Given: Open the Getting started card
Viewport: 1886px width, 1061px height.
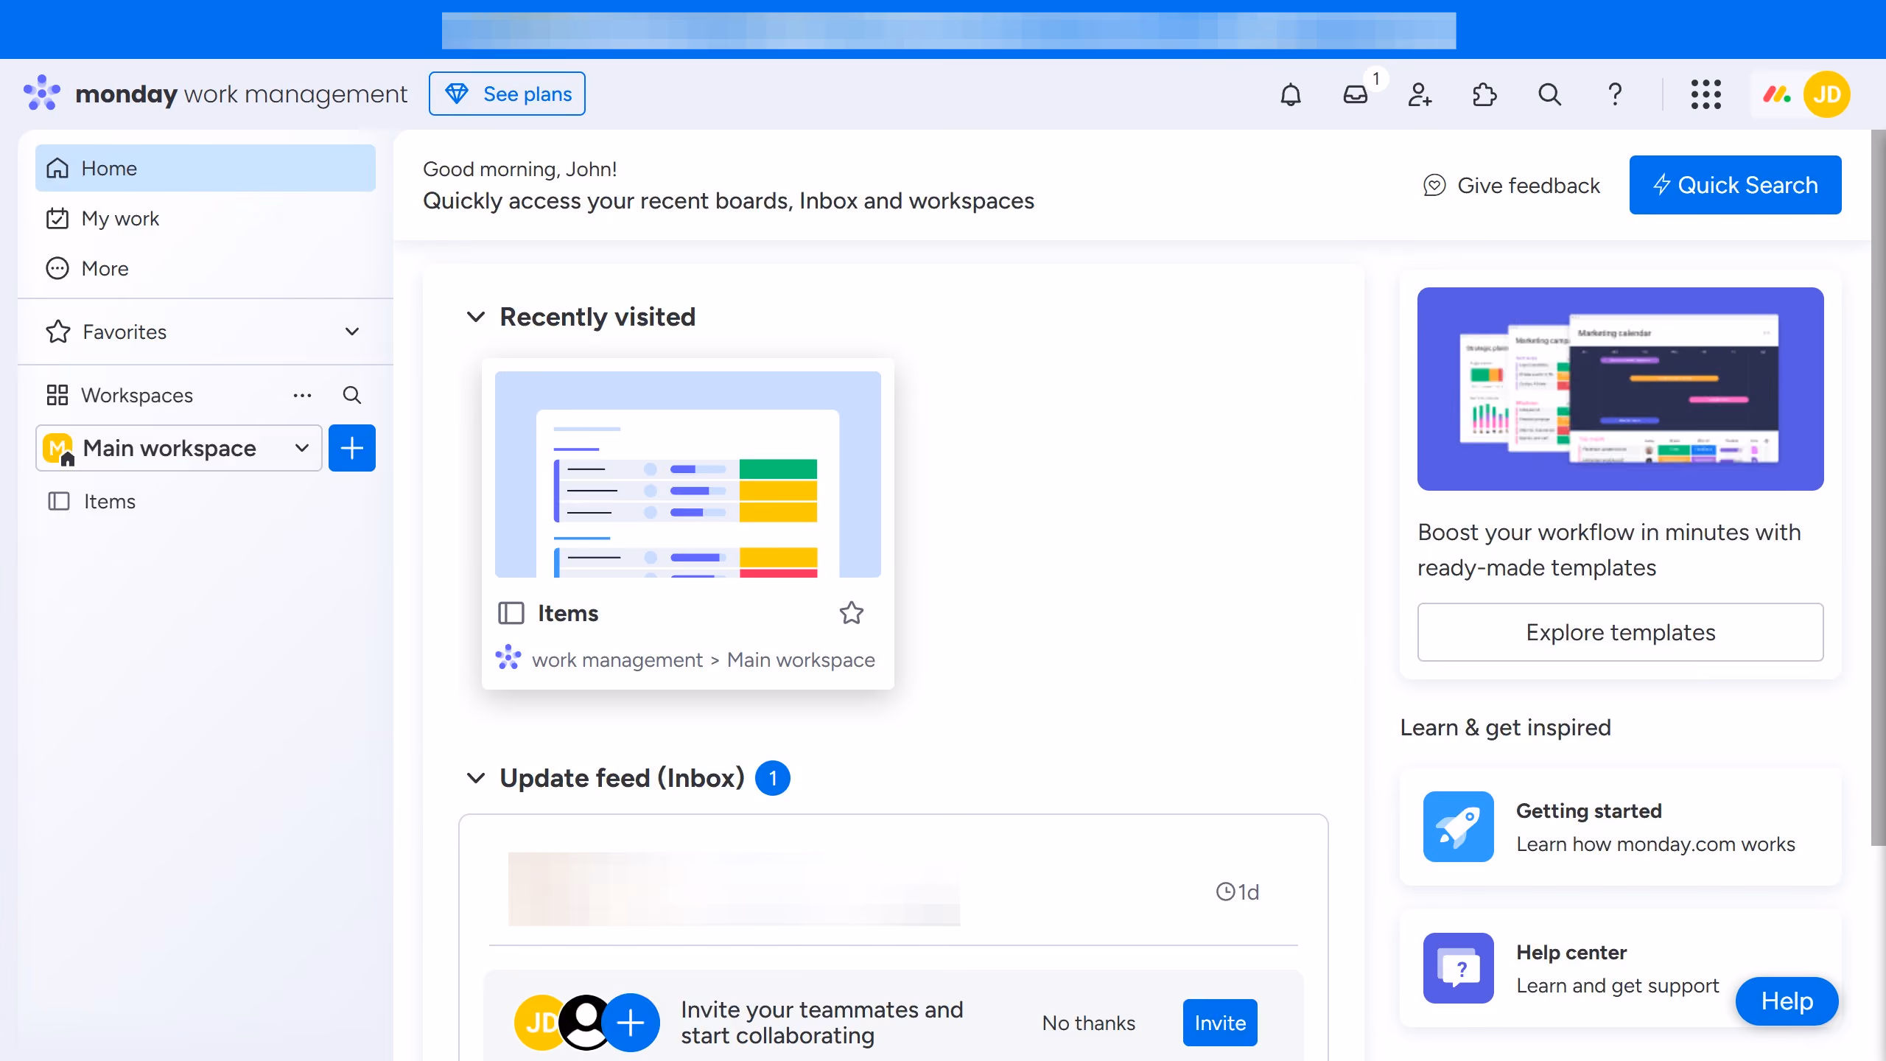Looking at the screenshot, I should click(x=1620, y=827).
